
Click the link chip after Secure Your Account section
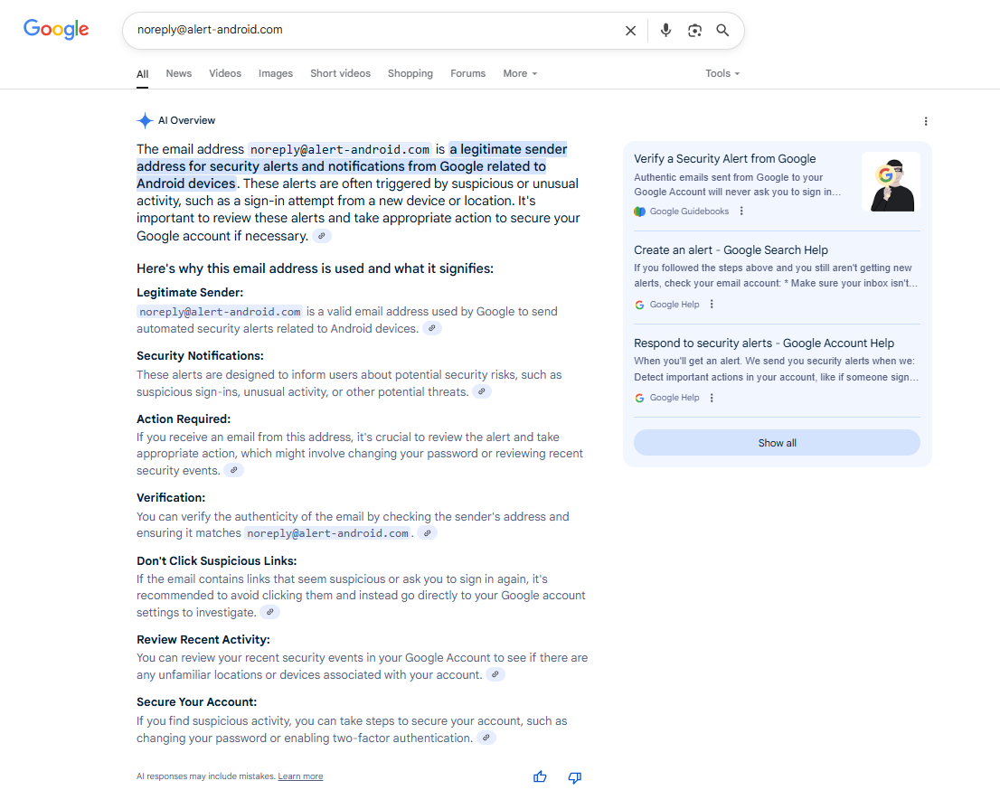coord(486,738)
